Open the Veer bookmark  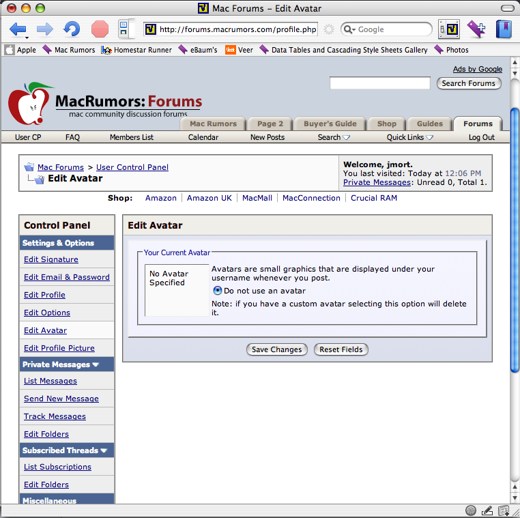[x=239, y=50]
